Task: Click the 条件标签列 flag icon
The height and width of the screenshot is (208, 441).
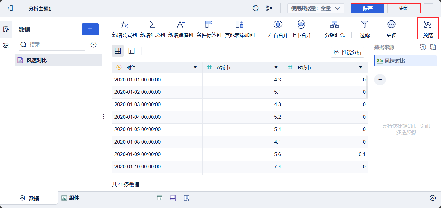Action: [209, 25]
